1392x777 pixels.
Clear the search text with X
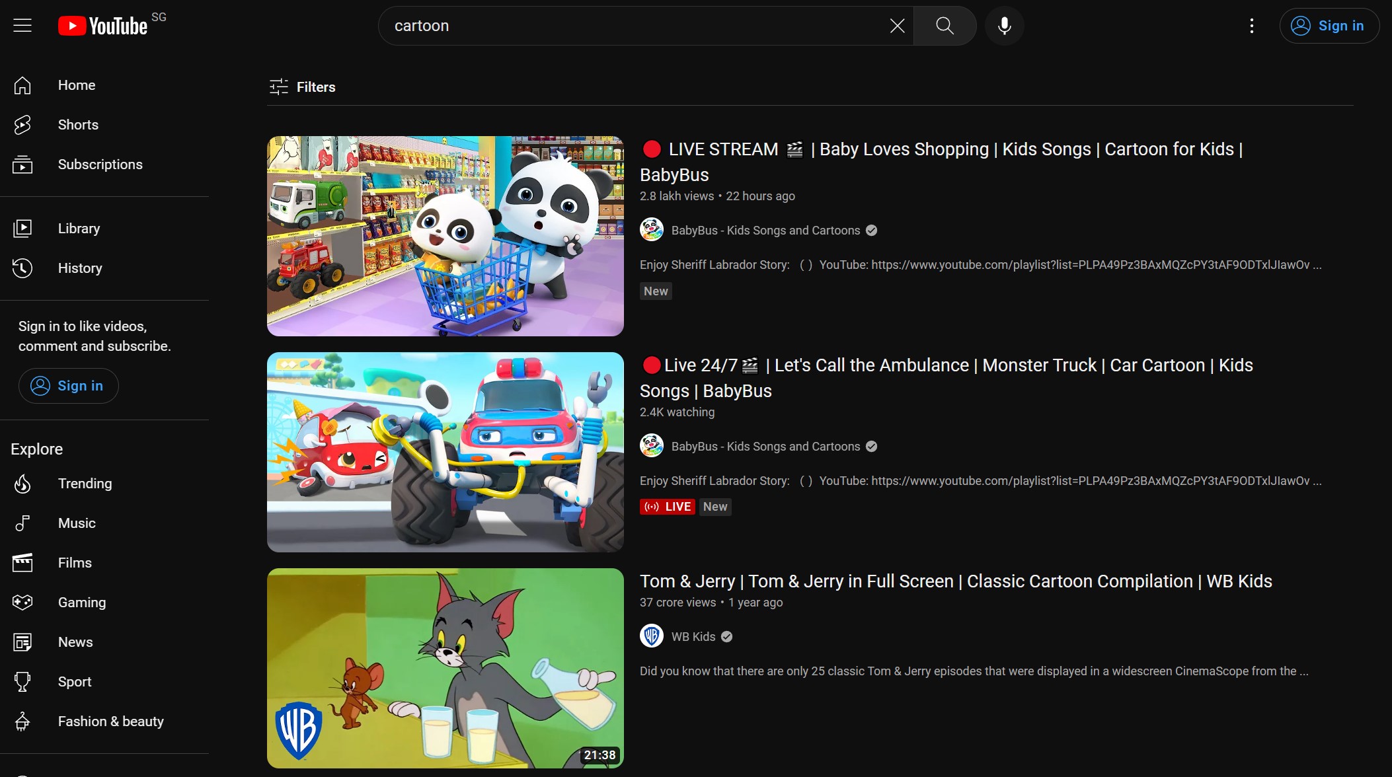897,26
